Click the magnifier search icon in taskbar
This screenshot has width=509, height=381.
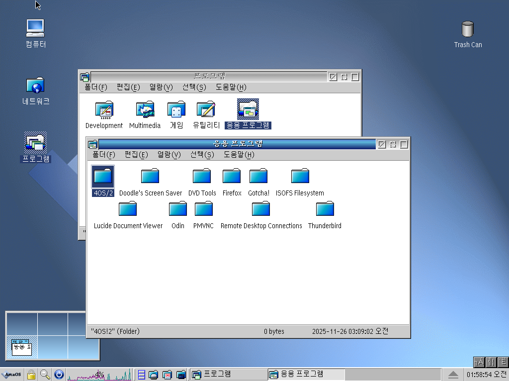(45, 375)
